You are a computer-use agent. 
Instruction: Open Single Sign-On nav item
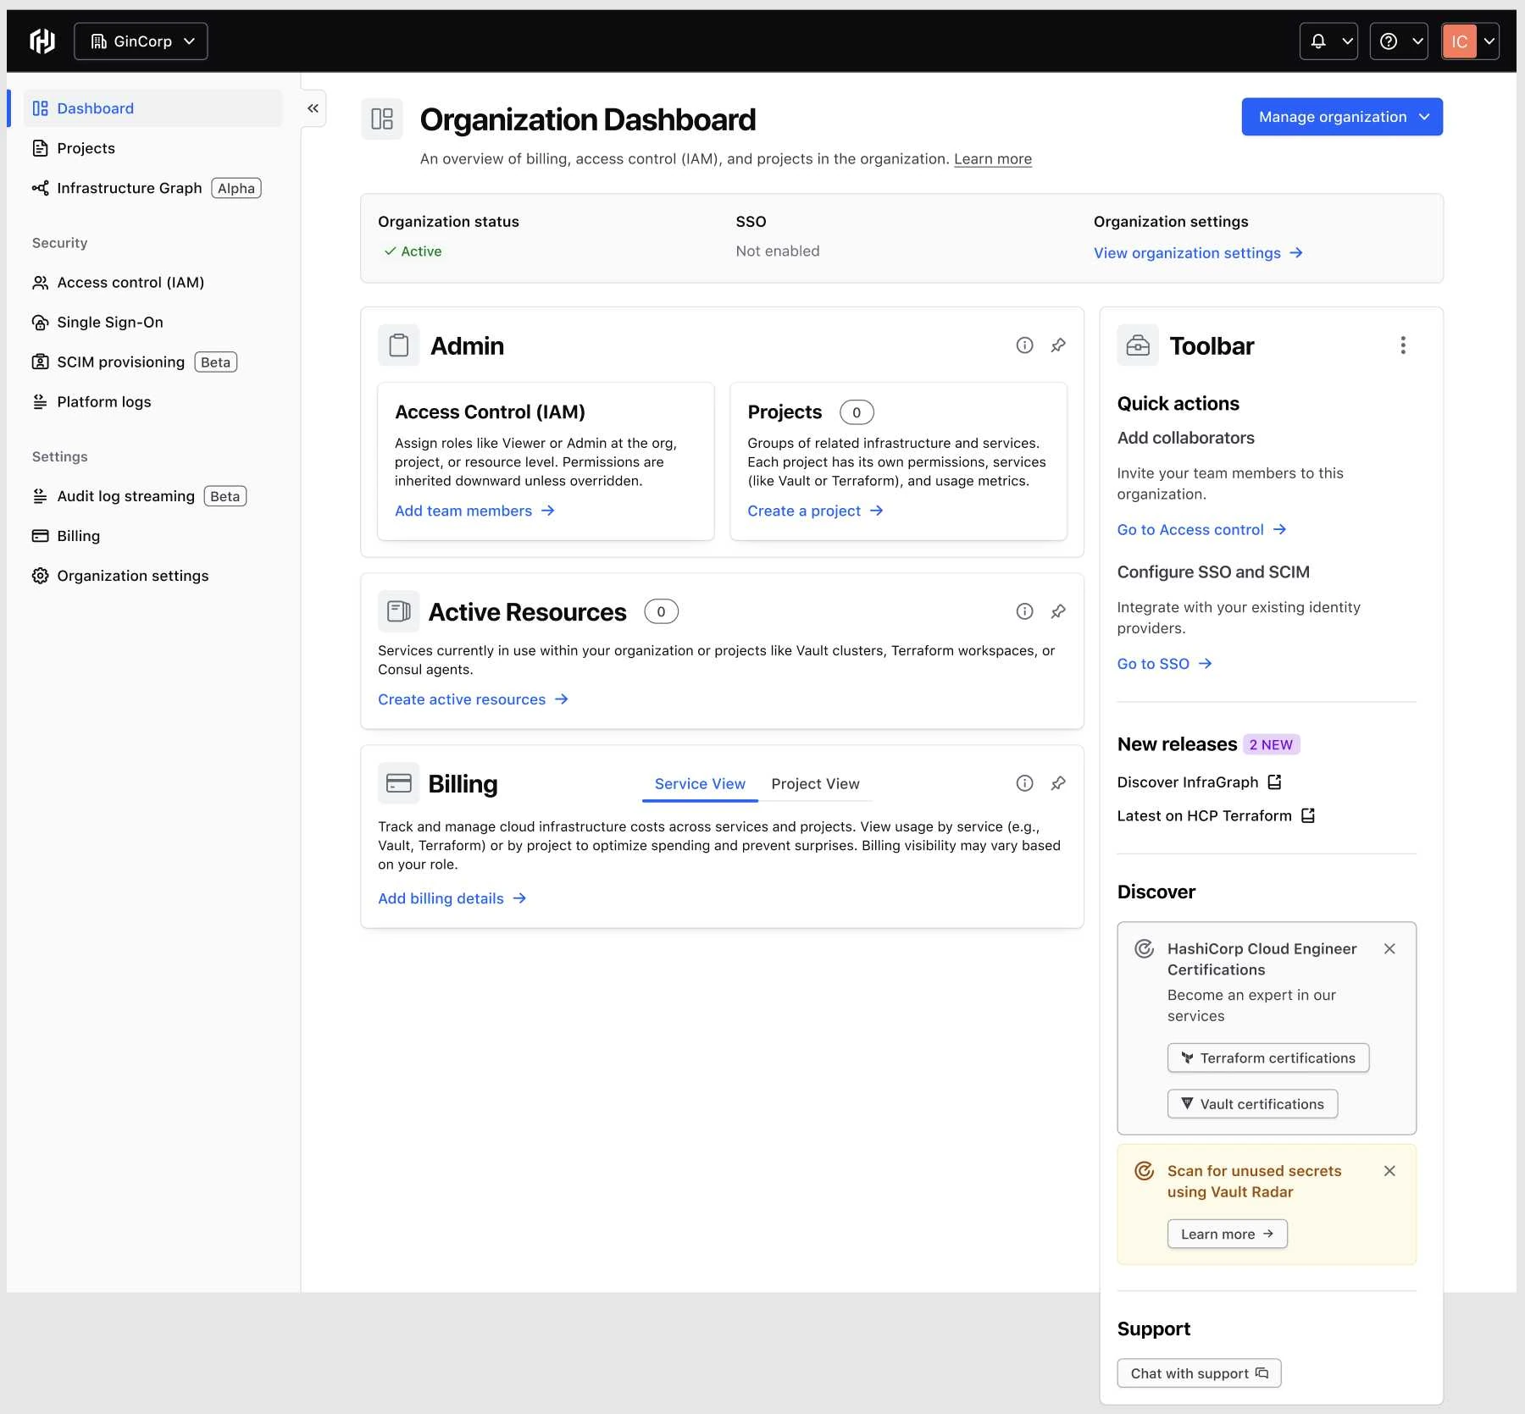152,323
